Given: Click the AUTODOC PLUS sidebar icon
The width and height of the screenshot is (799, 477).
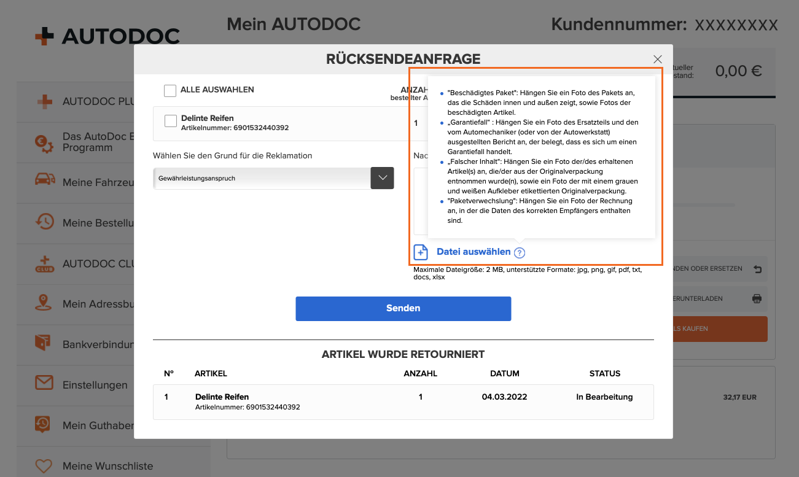Looking at the screenshot, I should click(x=44, y=101).
